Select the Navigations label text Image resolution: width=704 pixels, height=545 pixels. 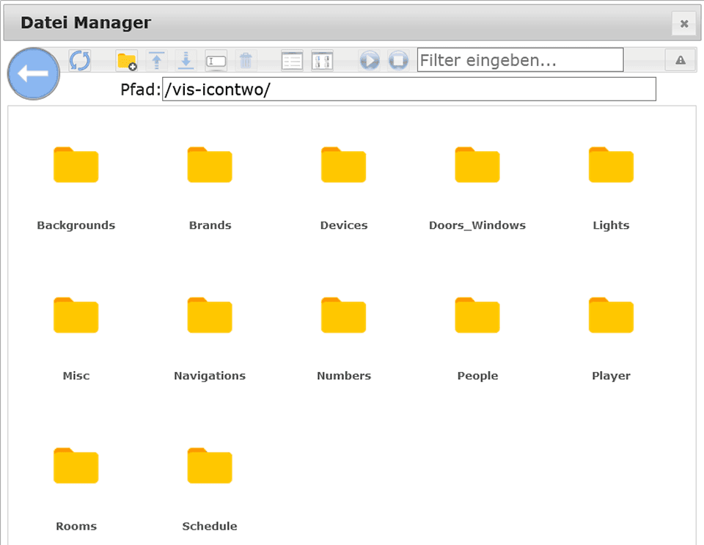click(x=210, y=376)
